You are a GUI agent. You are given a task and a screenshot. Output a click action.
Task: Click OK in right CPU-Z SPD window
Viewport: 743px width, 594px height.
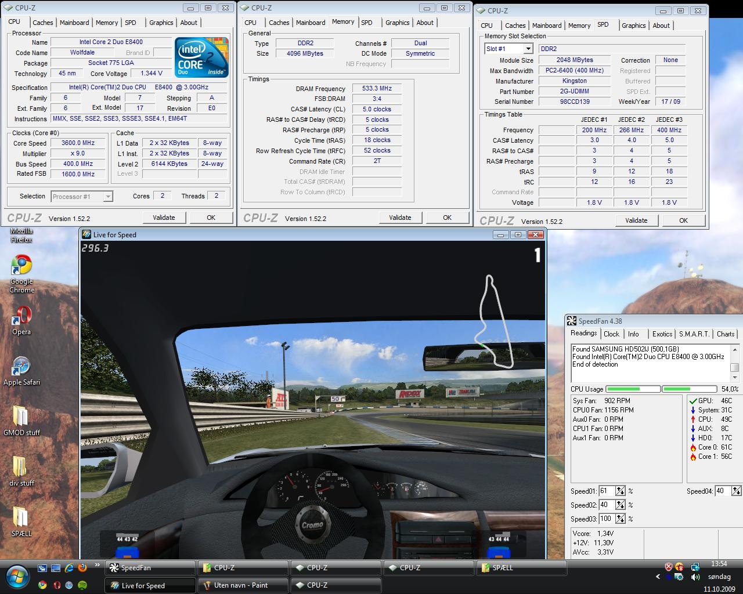[x=683, y=220]
